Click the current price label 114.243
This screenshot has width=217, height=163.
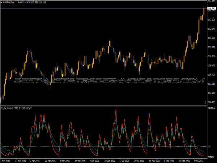[x=211, y=8]
